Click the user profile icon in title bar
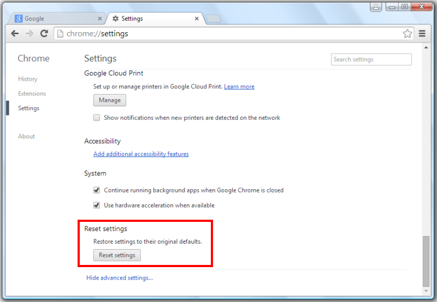 tap(376, 7)
